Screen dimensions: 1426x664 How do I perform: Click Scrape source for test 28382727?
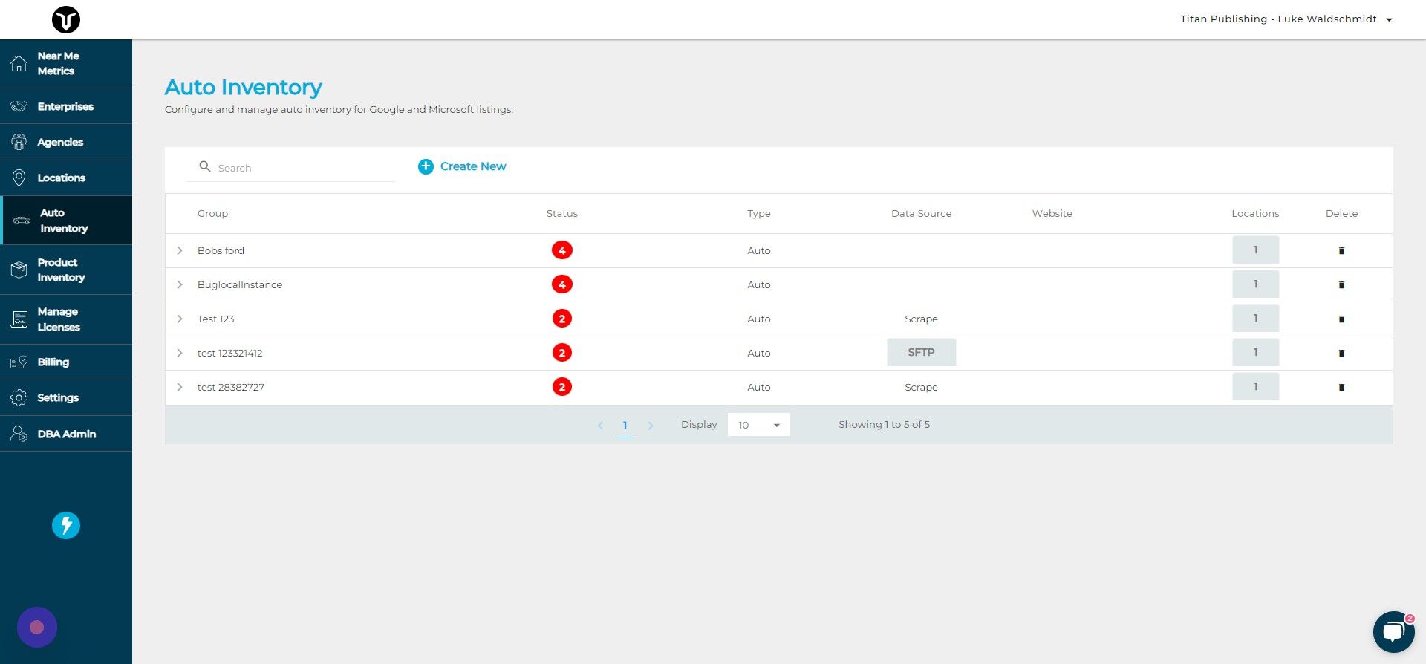921,387
